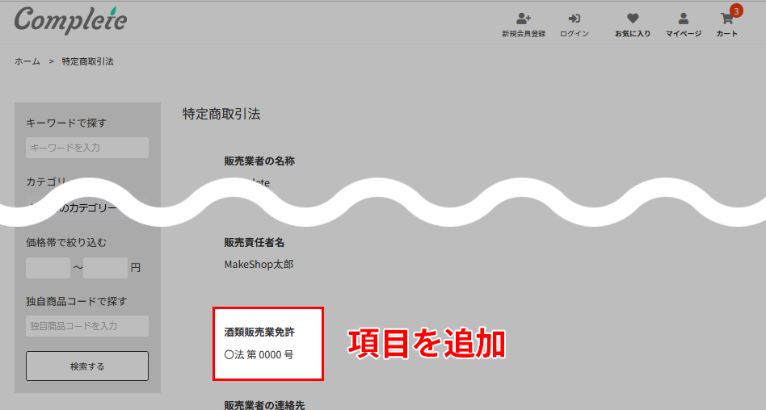Click the Complete store logo
The image size is (766, 410).
coord(70,20)
